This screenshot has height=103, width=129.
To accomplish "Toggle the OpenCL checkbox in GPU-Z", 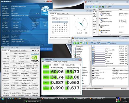I will (x=11, y=93).
